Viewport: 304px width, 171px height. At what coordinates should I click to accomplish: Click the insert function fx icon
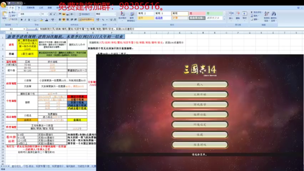[x=36, y=29]
